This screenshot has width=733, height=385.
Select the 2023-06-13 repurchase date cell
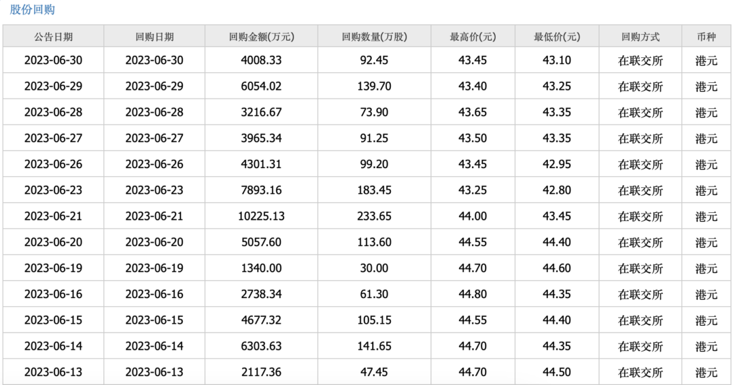click(154, 372)
